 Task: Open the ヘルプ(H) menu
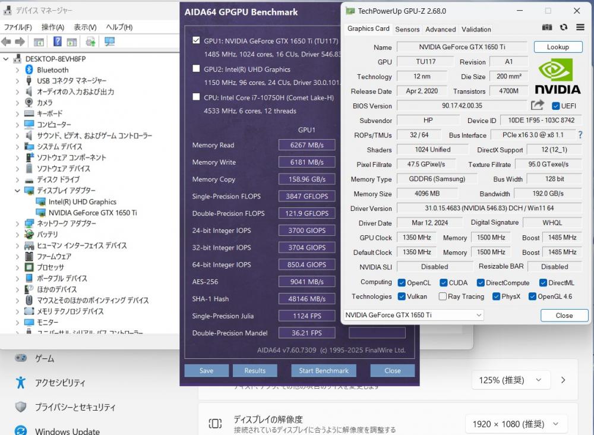[x=119, y=27]
